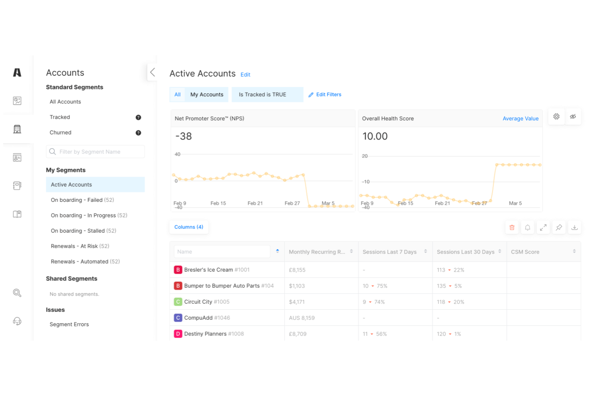Click the Filter by Segment Name field

click(x=95, y=152)
